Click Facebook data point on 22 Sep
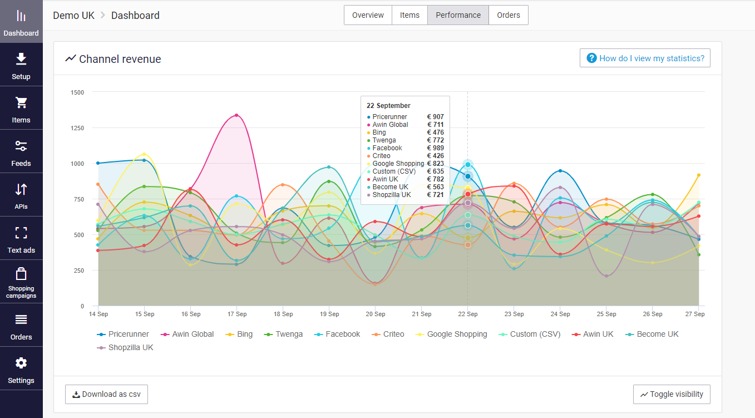This screenshot has width=755, height=418. 468,165
